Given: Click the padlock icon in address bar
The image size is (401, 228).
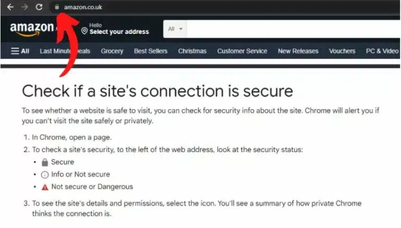Looking at the screenshot, I should (x=57, y=7).
